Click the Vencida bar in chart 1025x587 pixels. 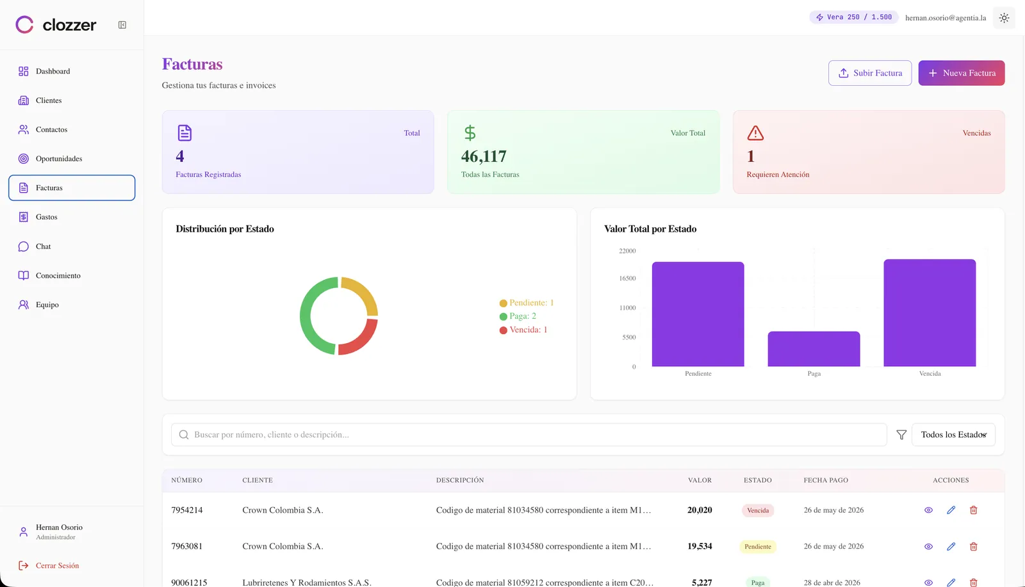[x=930, y=313]
